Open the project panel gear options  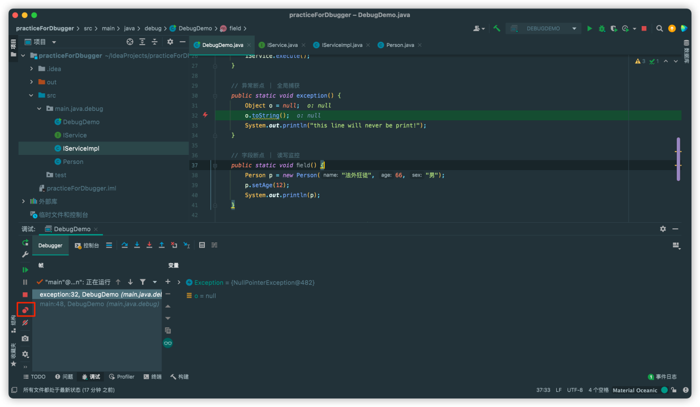tap(170, 42)
